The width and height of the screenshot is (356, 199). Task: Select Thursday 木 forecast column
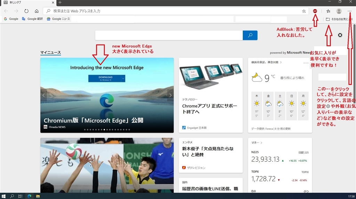[257, 106]
